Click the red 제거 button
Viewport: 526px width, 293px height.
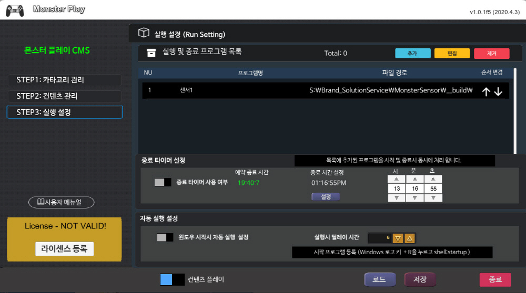[x=491, y=53]
